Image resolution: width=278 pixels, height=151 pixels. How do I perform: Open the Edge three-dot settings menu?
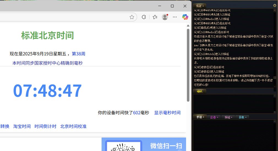point(175,17)
